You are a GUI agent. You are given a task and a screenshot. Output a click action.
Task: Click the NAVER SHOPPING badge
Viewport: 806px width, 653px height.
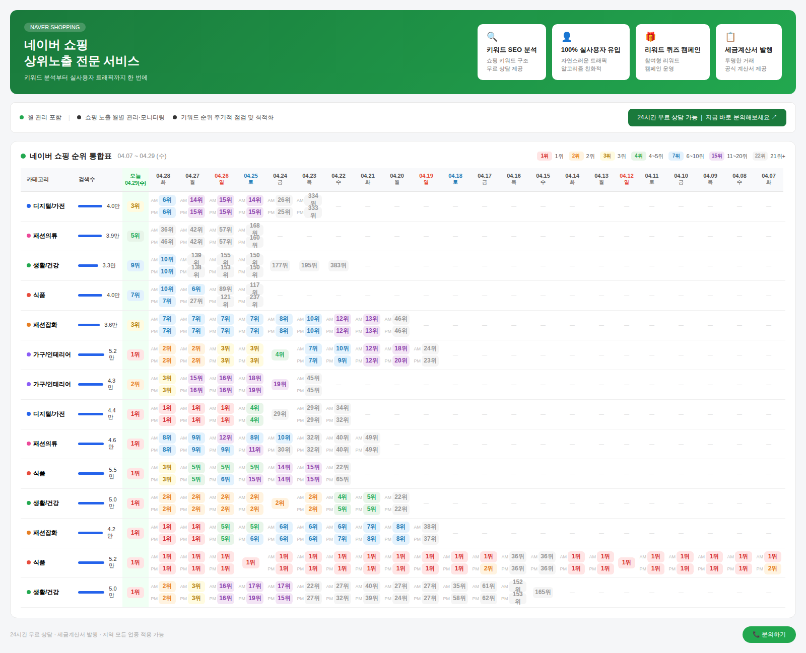point(55,27)
